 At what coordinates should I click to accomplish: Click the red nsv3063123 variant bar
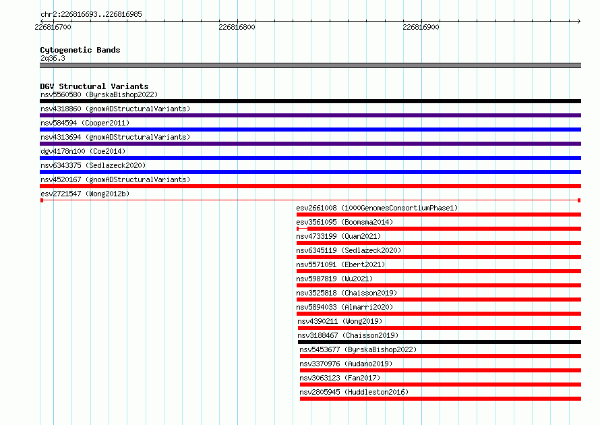point(440,385)
